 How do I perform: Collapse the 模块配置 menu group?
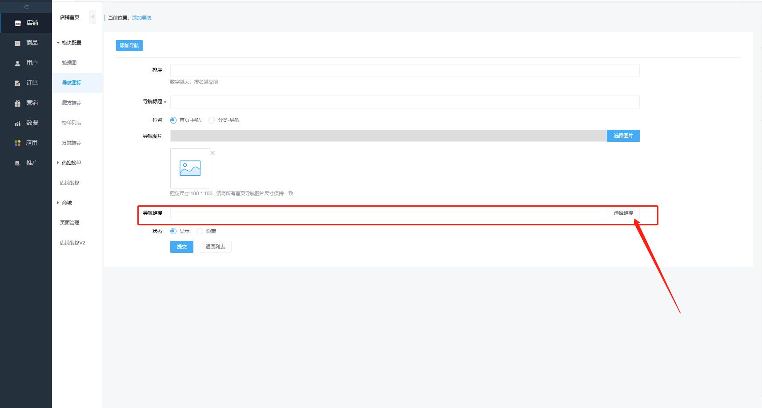pyautogui.click(x=69, y=43)
